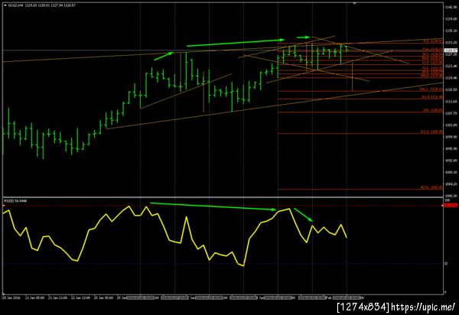Screen dimensions: 459x315
Task: Select the yellow RSI indicator line
Action: pyautogui.click(x=174, y=235)
